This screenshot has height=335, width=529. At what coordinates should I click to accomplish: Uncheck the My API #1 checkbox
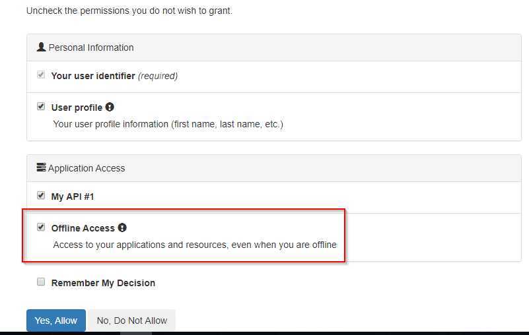(41, 195)
